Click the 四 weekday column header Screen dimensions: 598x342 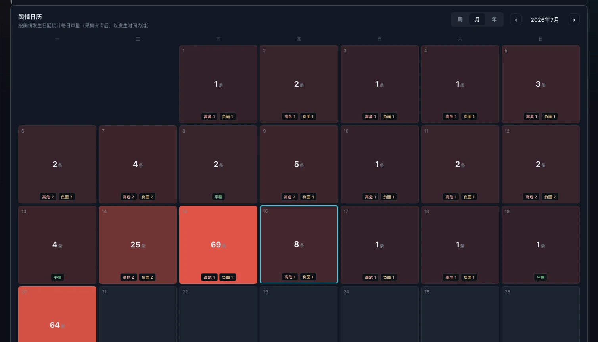click(299, 39)
